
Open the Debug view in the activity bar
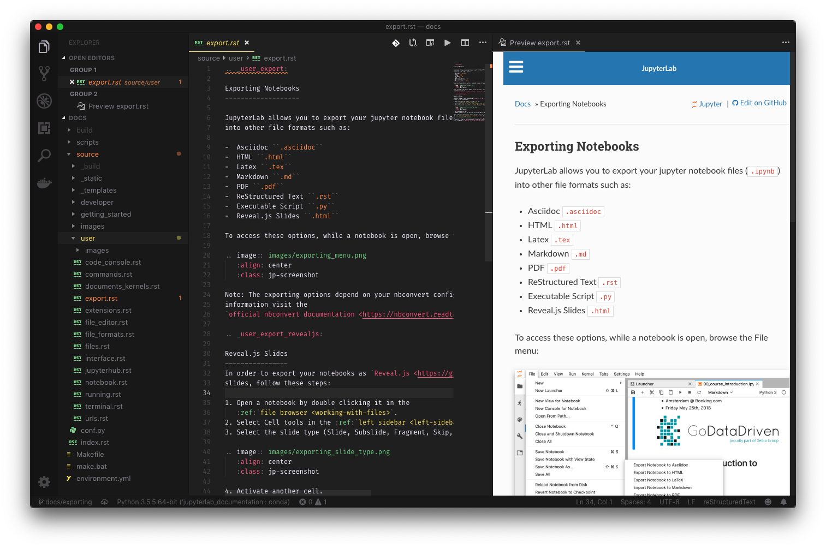[44, 100]
